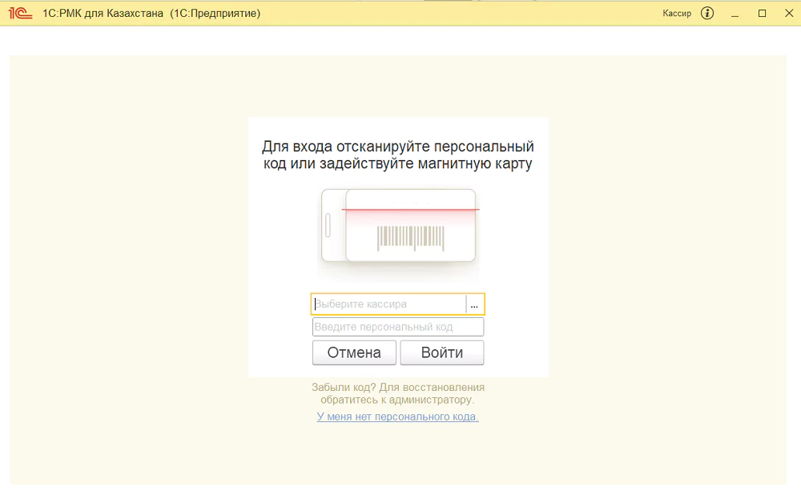Click the 1С:РМК для Казахстана window title
The height and width of the screenshot is (495, 801).
pyautogui.click(x=151, y=14)
